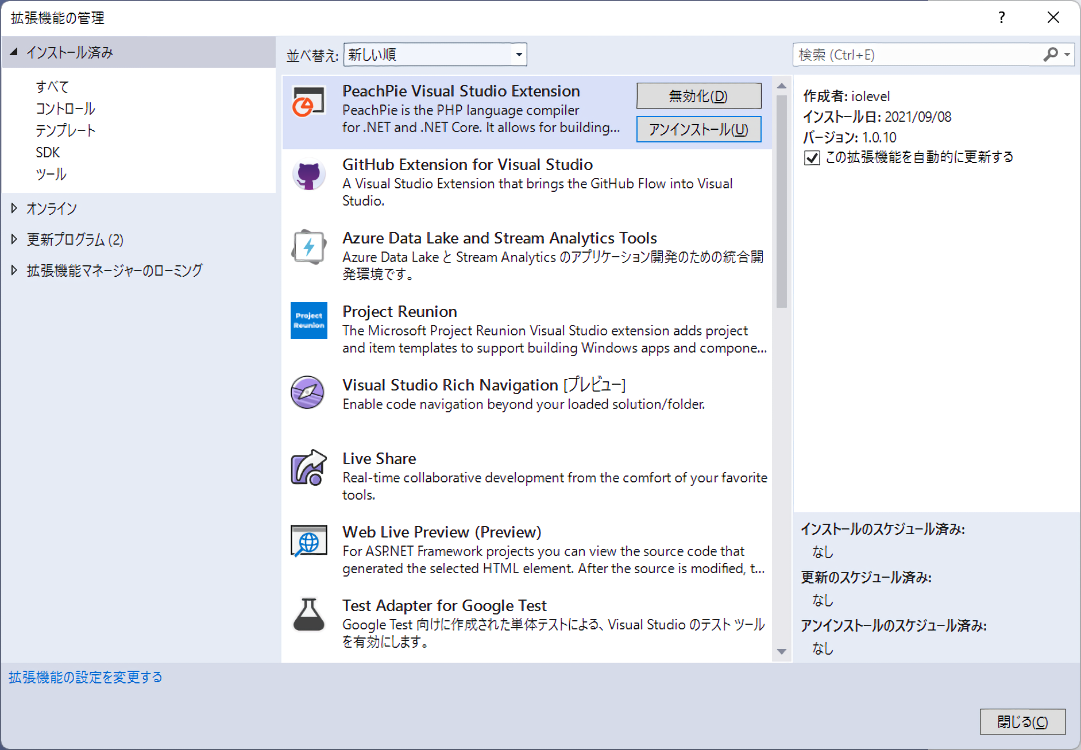Collapse the インストール済み section
The height and width of the screenshot is (750, 1081).
point(14,52)
